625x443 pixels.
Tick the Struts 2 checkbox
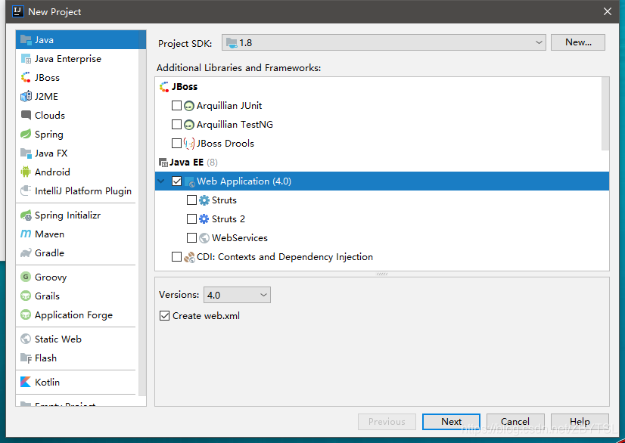click(x=191, y=218)
